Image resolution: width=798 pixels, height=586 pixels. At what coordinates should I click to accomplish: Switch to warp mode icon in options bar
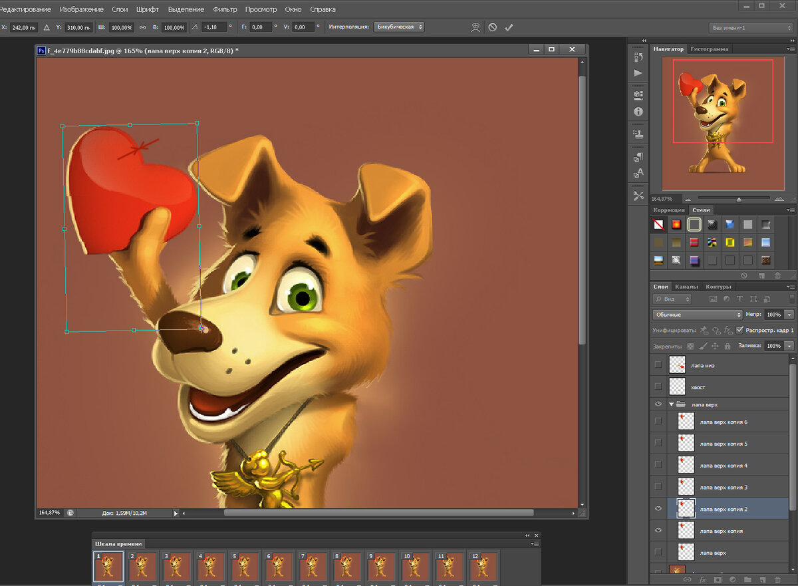coord(475,27)
